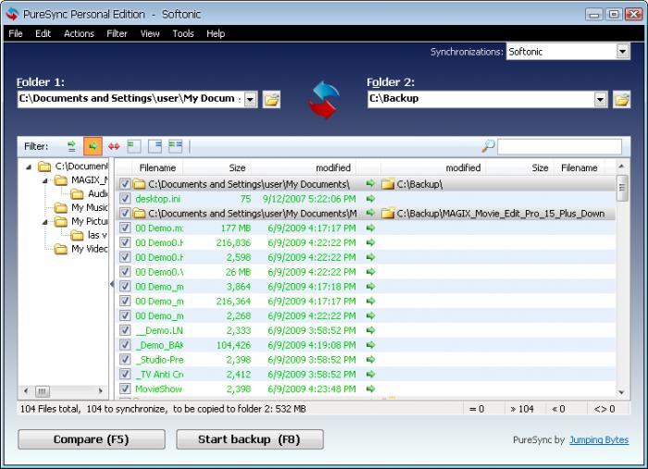648x469 pixels.
Task: Click the Compare (F5) button
Action: pyautogui.click(x=92, y=439)
